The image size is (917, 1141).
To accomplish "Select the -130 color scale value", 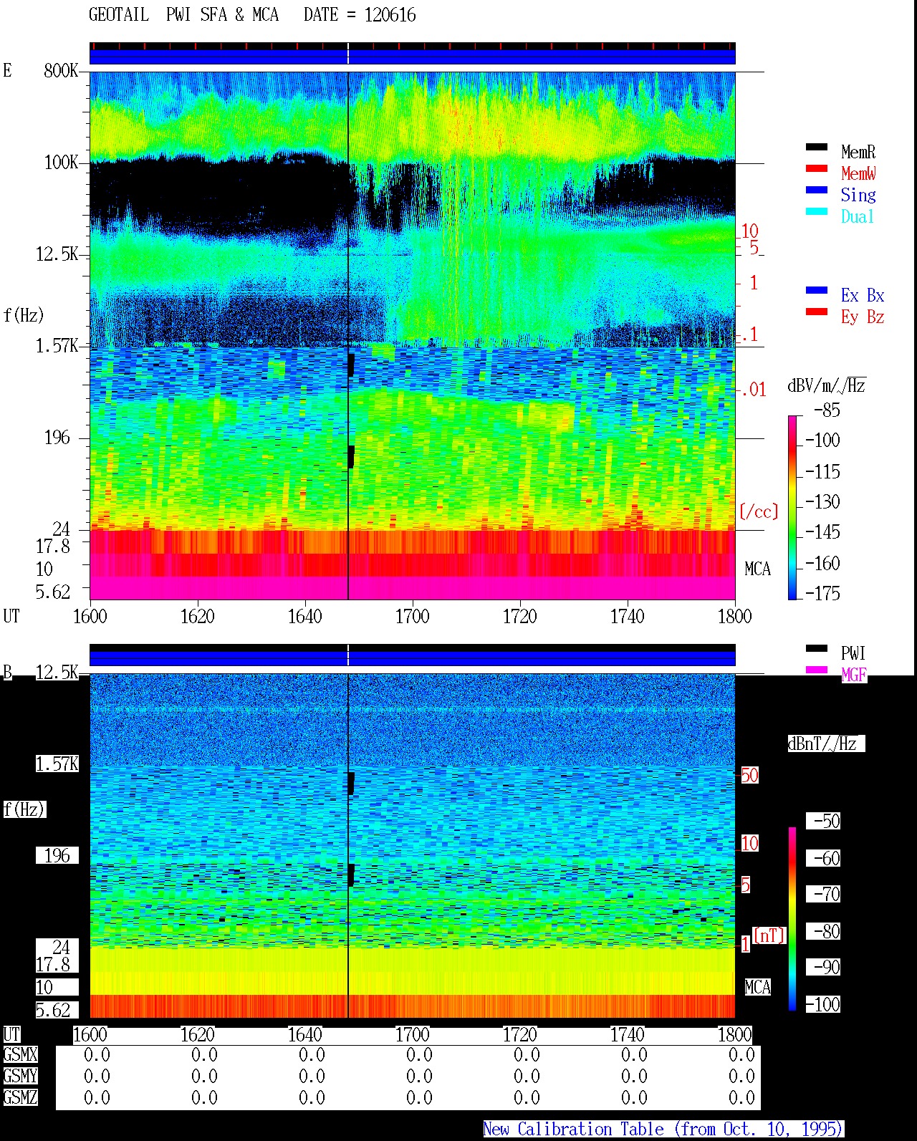I will coord(822,501).
